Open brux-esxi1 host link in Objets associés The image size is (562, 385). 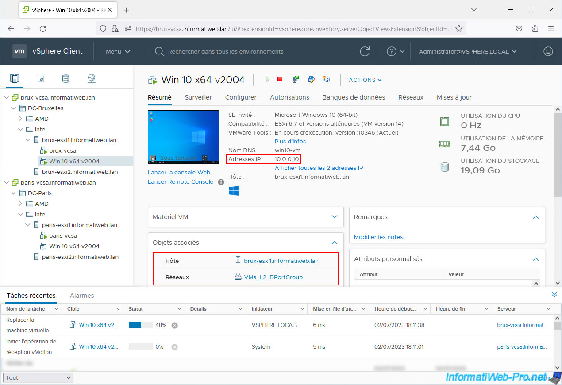coord(281,261)
